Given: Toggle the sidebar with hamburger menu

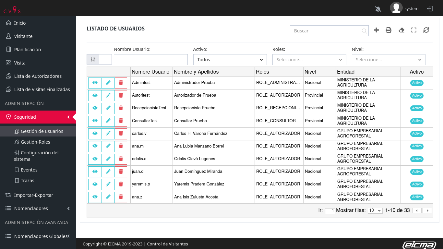Looking at the screenshot, I should coord(32,8).
